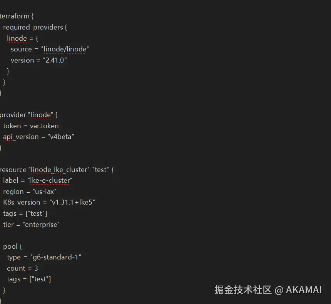The height and width of the screenshot is (304, 331).
Task: Click the K8s_version attribute name
Action: click(x=22, y=202)
